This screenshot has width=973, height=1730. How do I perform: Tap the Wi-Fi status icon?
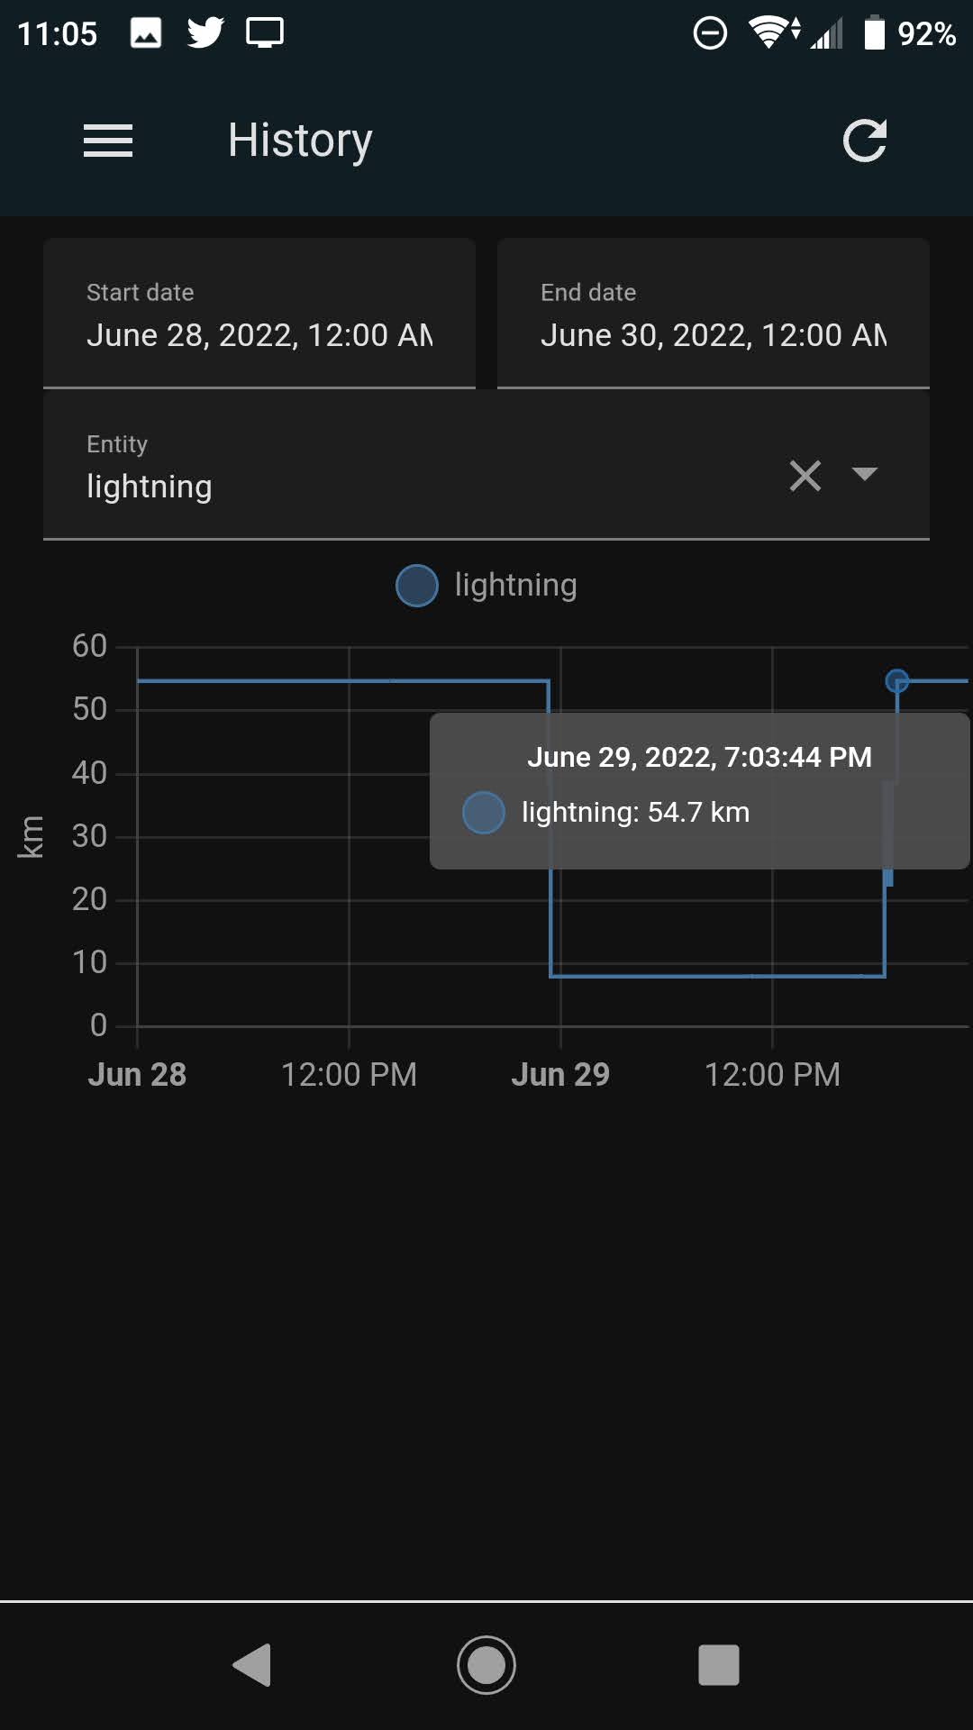[x=770, y=32]
